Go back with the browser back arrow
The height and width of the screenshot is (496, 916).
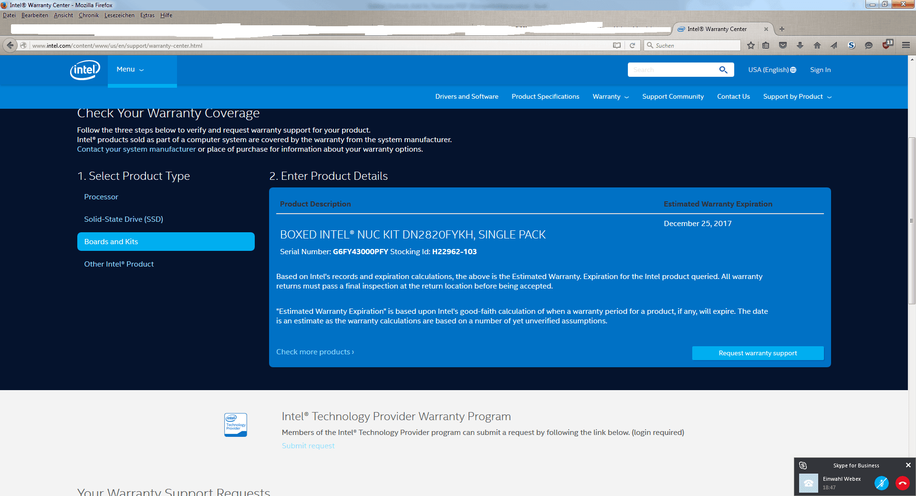[x=10, y=45]
